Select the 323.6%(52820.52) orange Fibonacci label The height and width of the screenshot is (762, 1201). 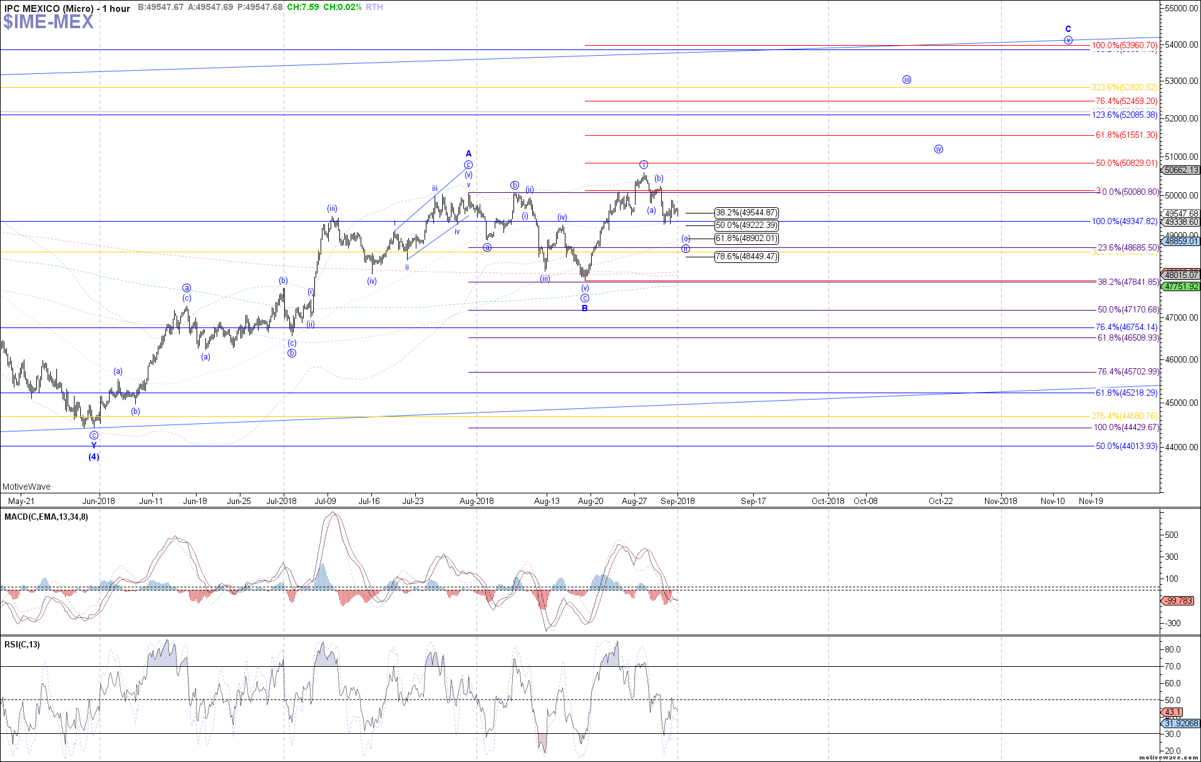(x=1125, y=88)
